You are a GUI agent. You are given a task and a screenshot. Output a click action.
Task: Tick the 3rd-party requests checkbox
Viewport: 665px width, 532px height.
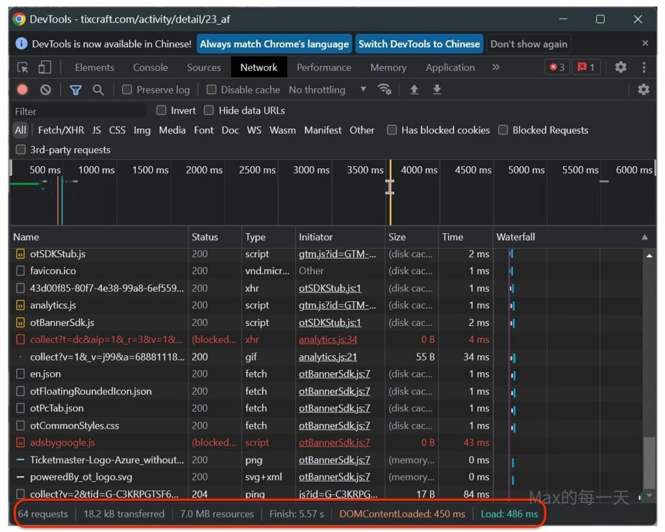[x=21, y=150]
